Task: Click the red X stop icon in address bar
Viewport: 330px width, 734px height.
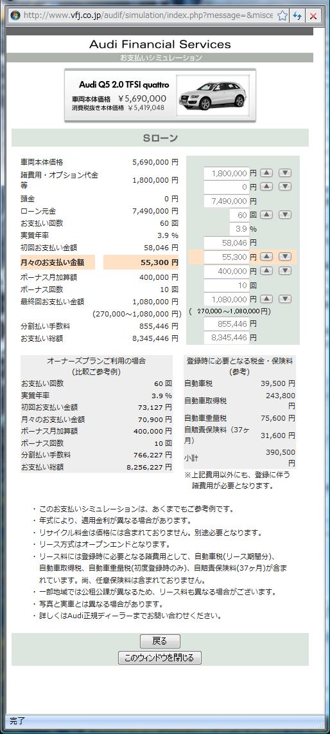Action: pyautogui.click(x=313, y=15)
